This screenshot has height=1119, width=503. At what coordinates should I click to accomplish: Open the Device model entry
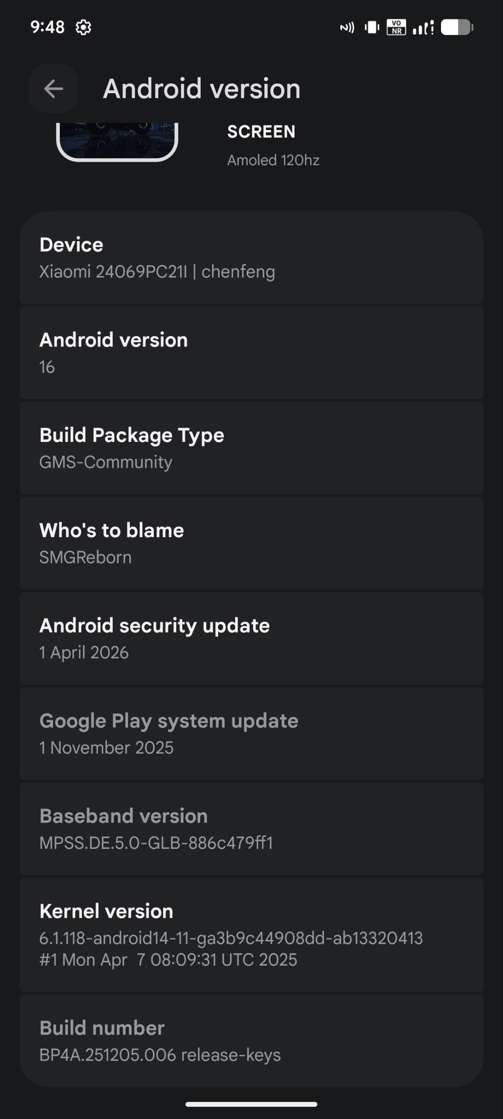coord(251,258)
